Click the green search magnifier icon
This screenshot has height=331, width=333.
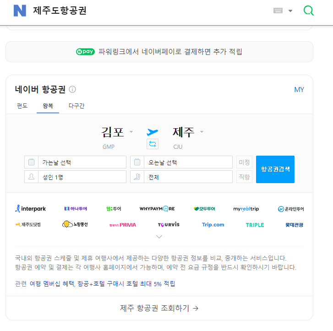(308, 11)
